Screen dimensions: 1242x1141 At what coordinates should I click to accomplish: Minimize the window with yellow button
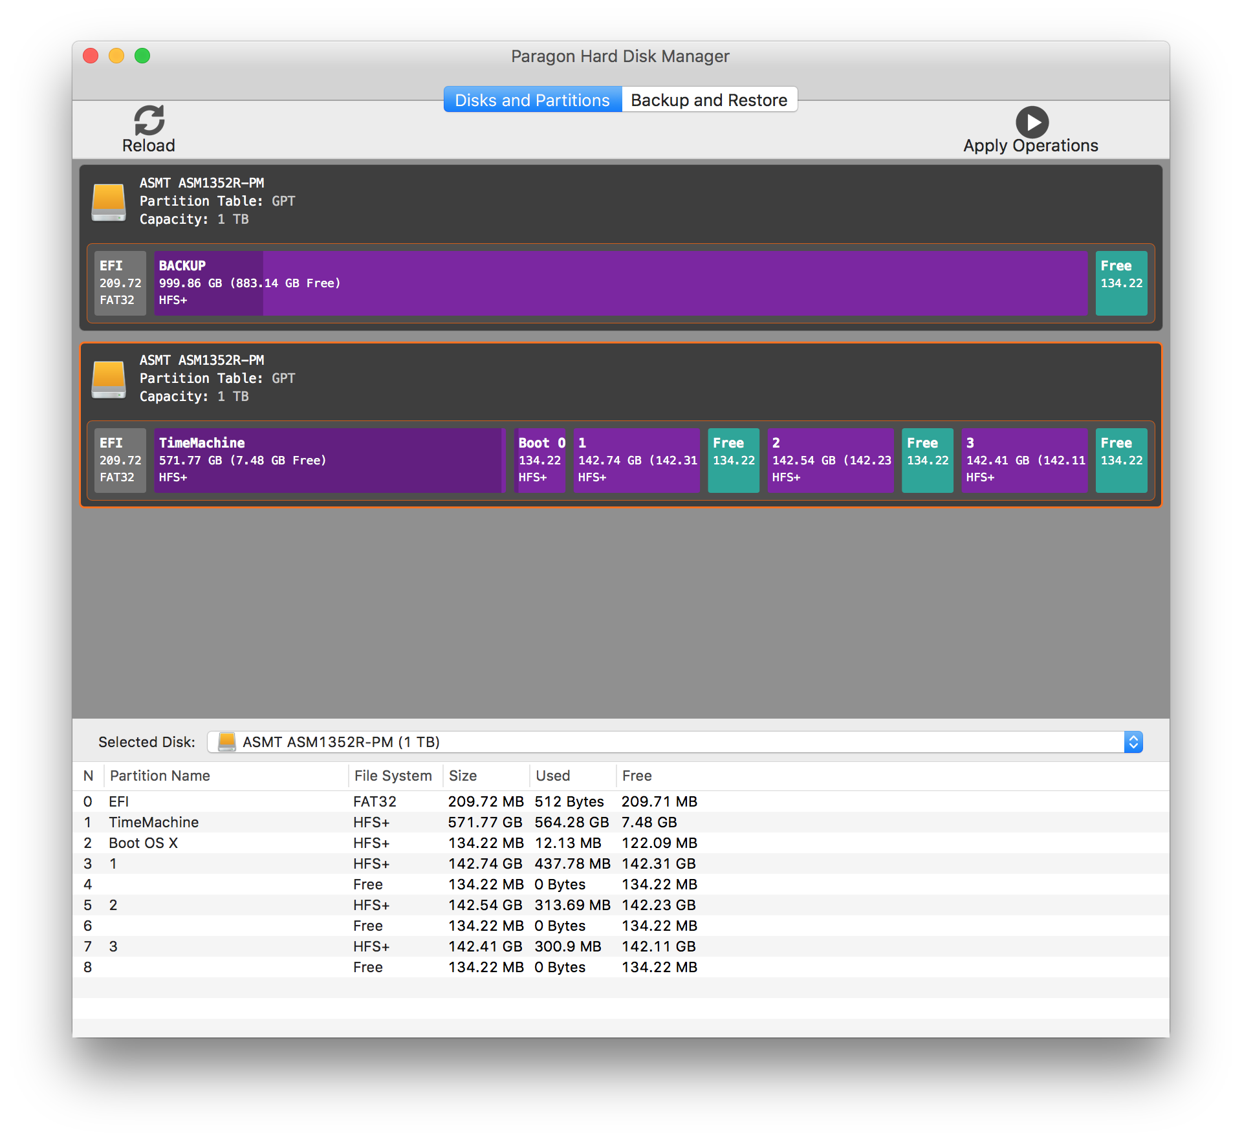click(x=116, y=56)
